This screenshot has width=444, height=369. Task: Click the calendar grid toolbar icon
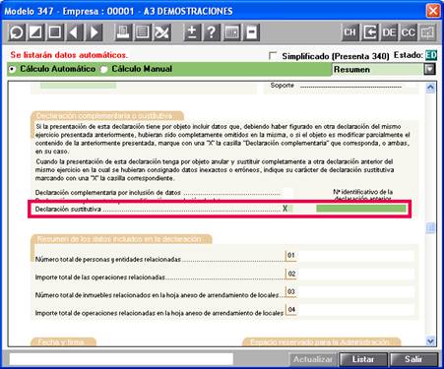tap(231, 32)
